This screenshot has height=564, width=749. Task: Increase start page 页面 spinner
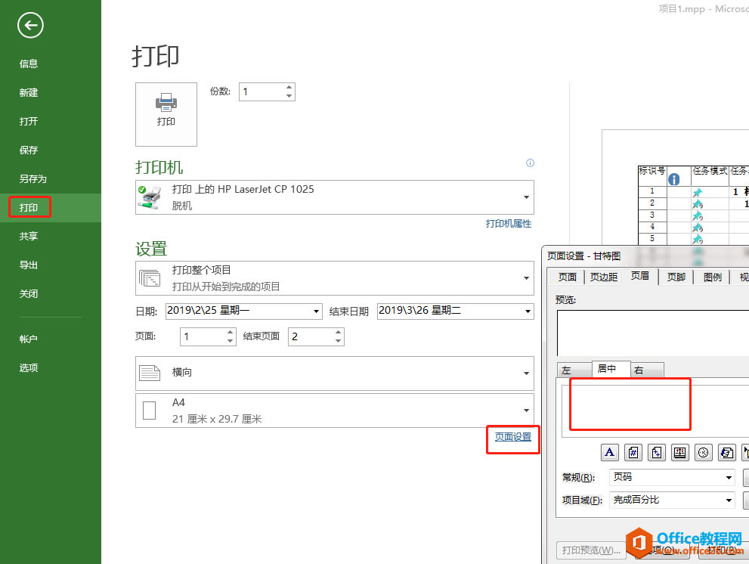click(231, 332)
